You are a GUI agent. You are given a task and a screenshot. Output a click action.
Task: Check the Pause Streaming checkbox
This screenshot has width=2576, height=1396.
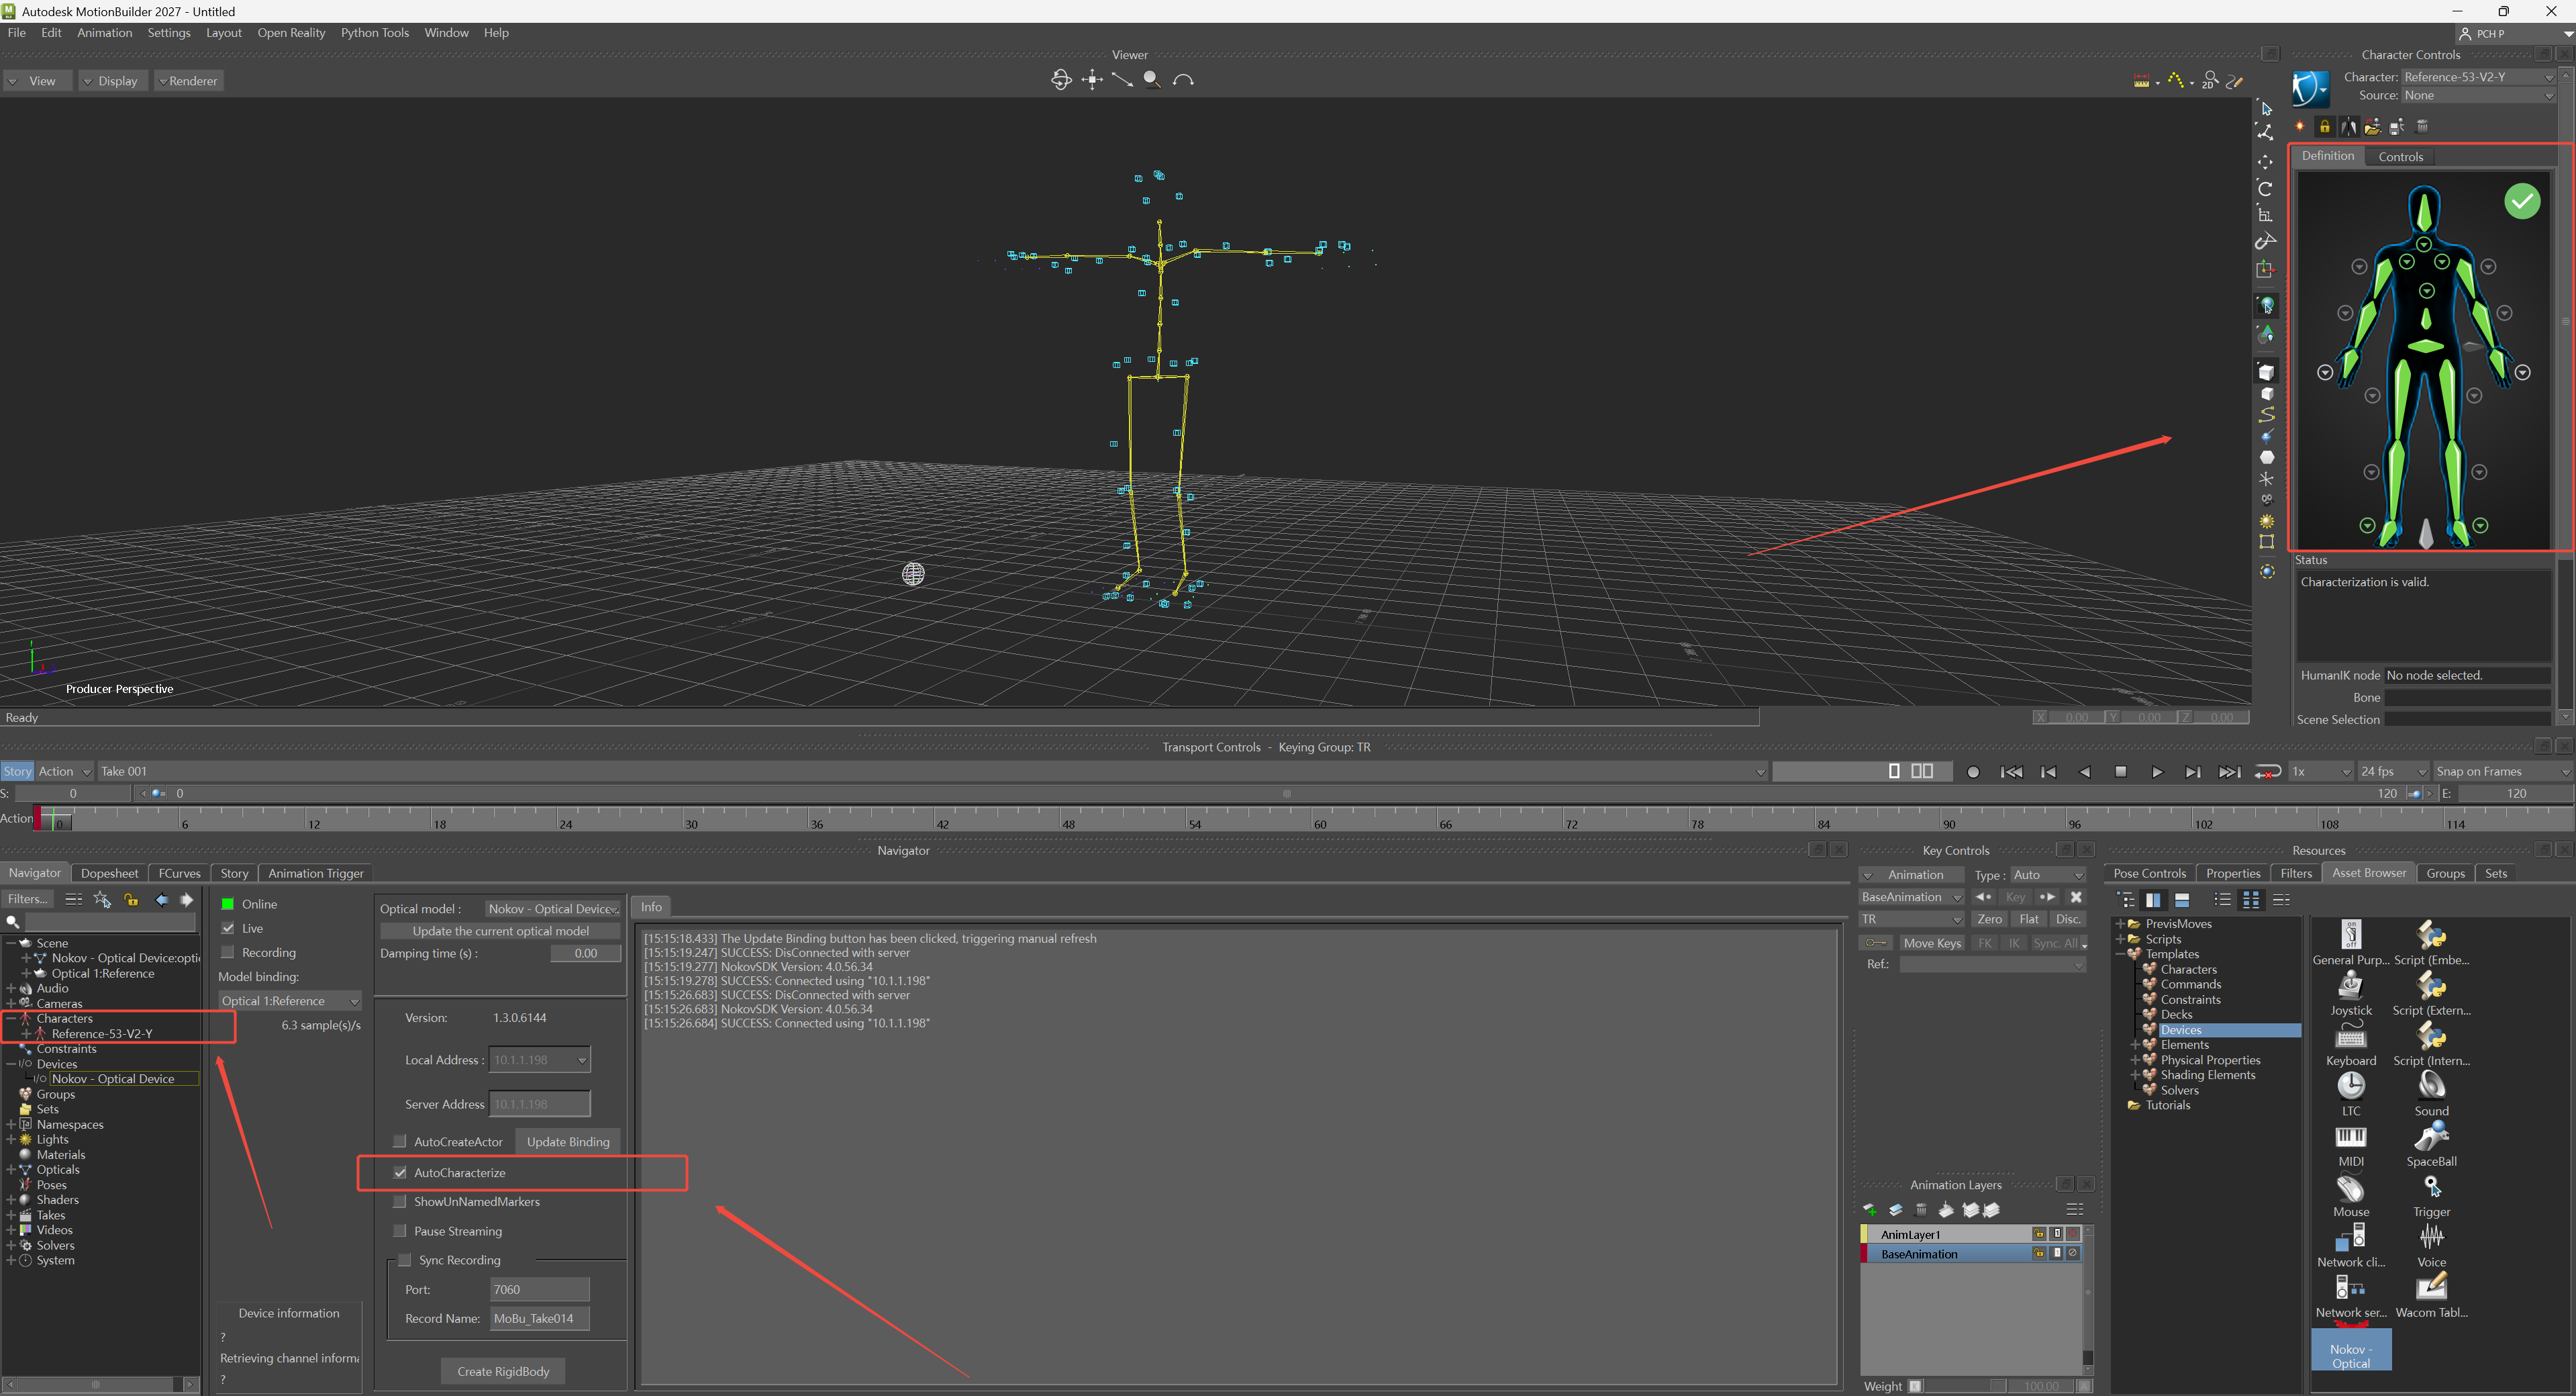400,1231
